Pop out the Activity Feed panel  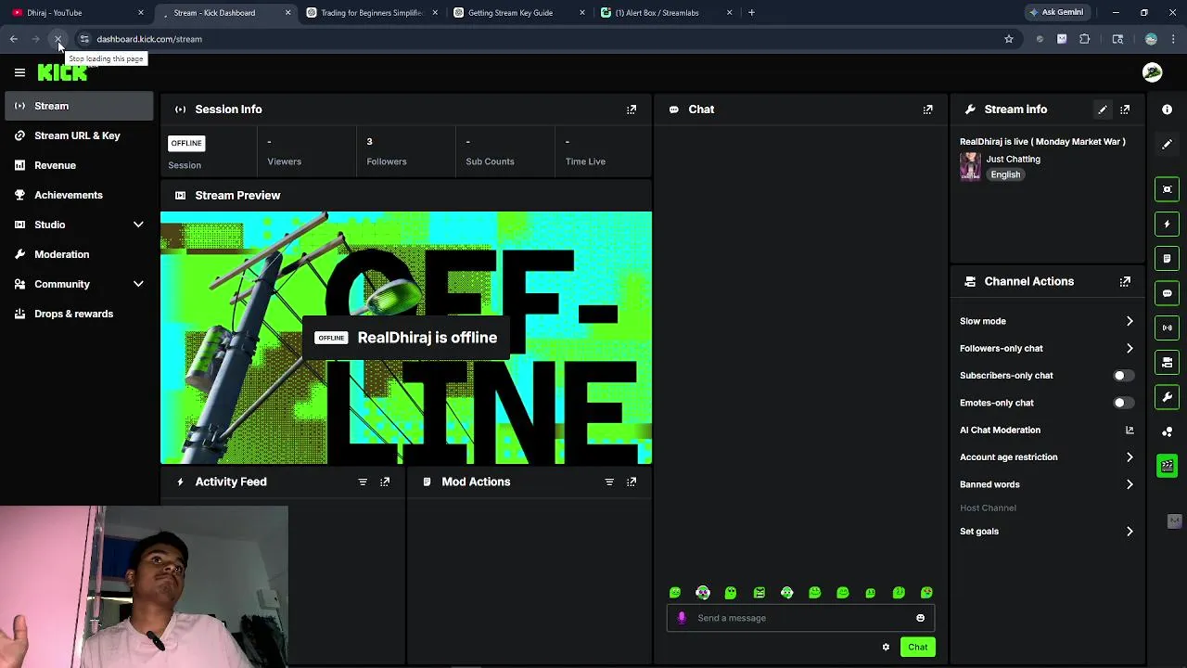pos(385,482)
